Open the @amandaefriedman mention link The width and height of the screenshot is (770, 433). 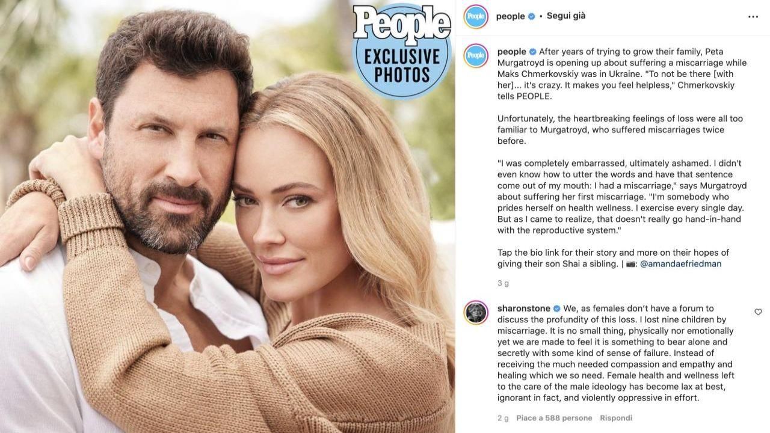click(680, 263)
